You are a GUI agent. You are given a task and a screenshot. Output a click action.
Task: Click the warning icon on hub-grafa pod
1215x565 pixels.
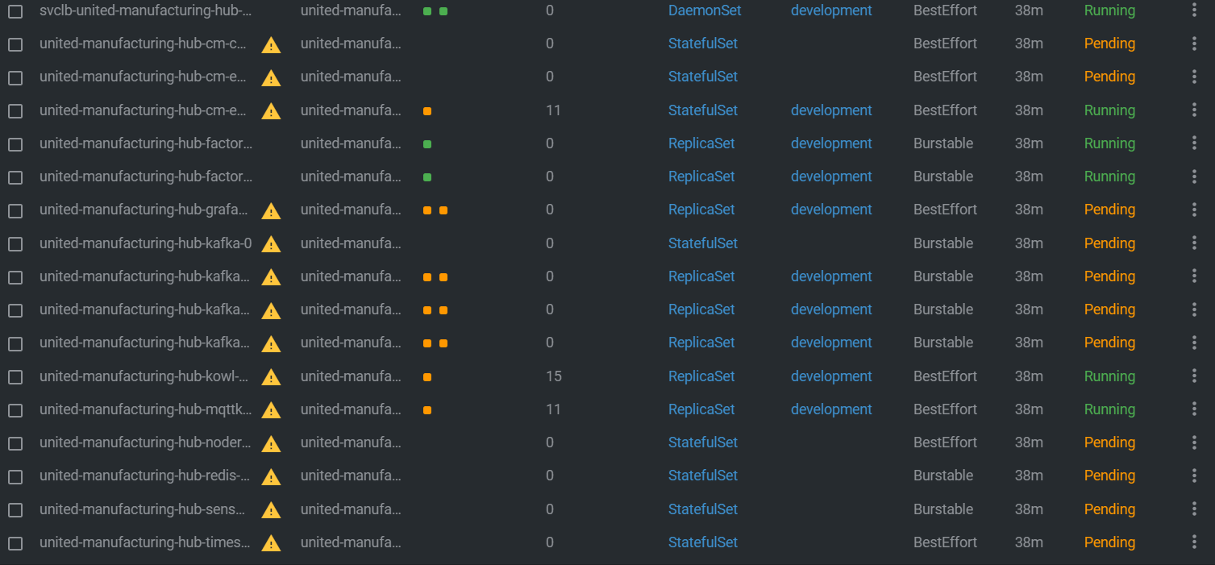[x=272, y=211]
